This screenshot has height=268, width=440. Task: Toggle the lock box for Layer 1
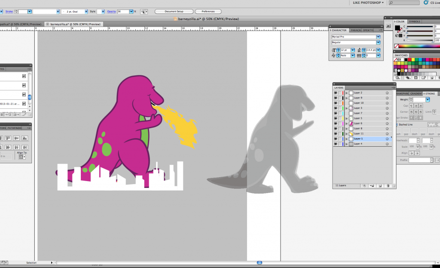(339, 139)
